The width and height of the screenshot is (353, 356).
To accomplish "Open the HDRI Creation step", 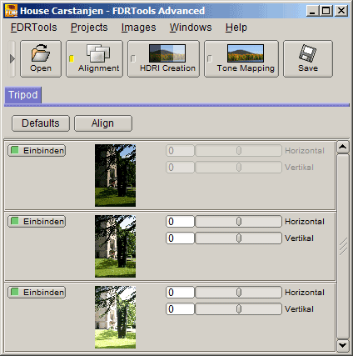I will click(163, 58).
